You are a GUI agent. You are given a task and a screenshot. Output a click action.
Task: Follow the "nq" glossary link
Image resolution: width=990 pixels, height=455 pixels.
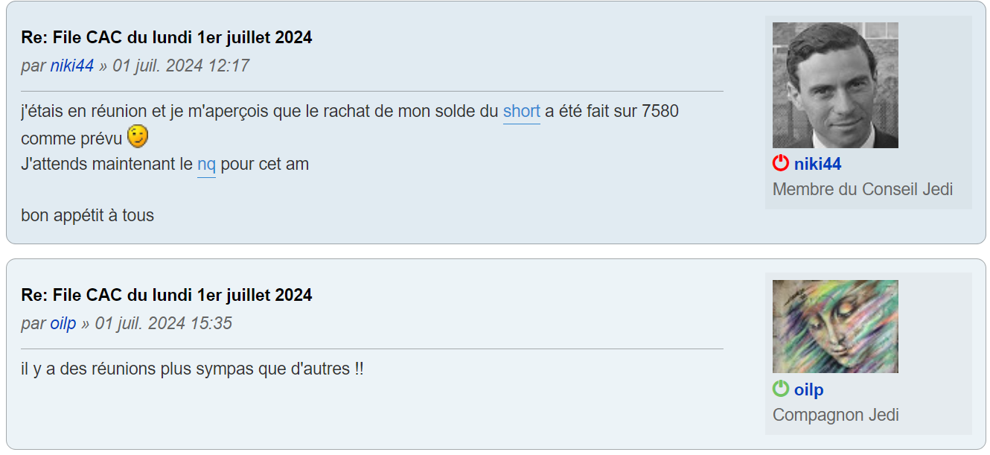coord(206,165)
